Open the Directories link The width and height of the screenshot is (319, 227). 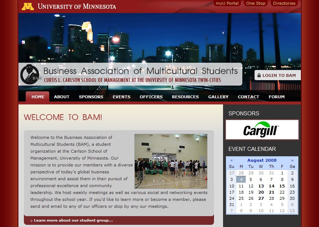[x=284, y=3]
